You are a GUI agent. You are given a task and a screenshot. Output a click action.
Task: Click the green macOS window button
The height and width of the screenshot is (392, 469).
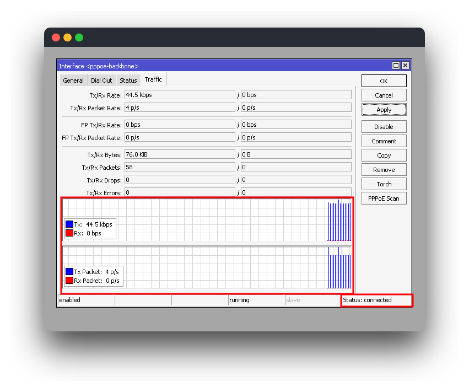(79, 37)
